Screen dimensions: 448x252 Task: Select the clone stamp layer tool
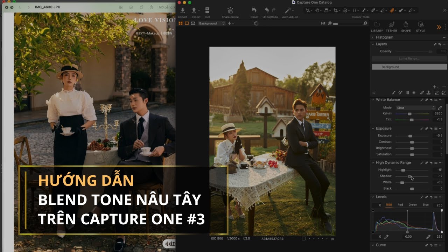pyautogui.click(x=428, y=93)
